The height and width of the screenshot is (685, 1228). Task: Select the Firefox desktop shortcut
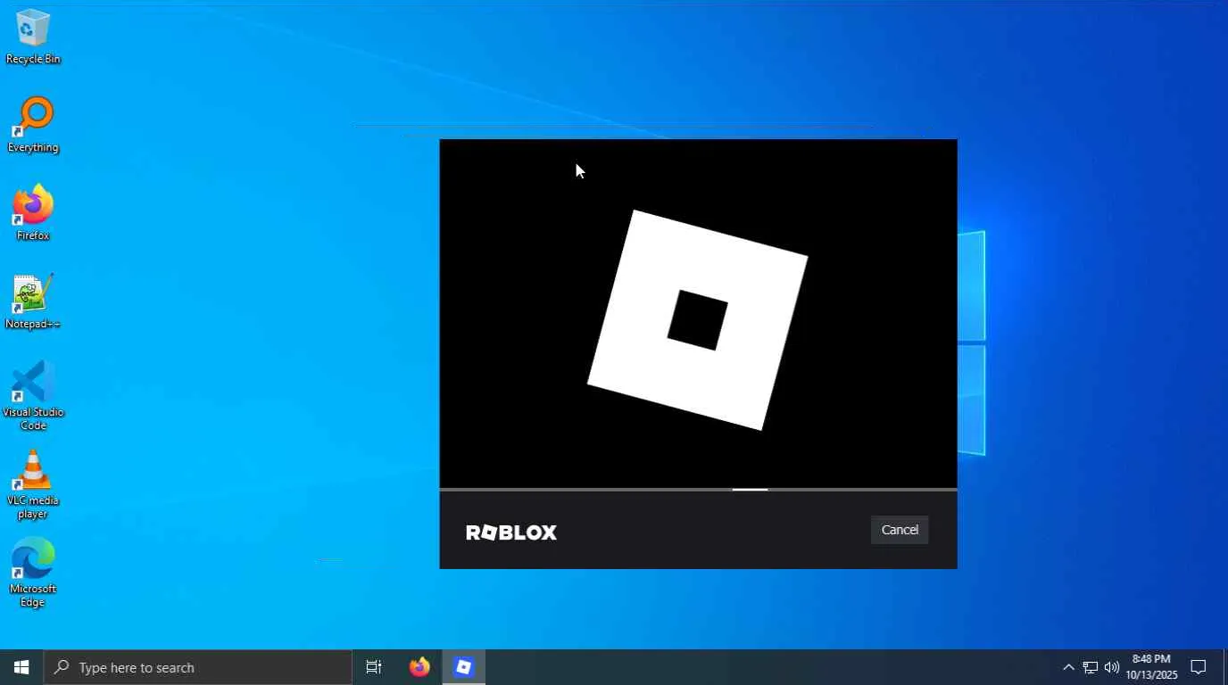[33, 213]
